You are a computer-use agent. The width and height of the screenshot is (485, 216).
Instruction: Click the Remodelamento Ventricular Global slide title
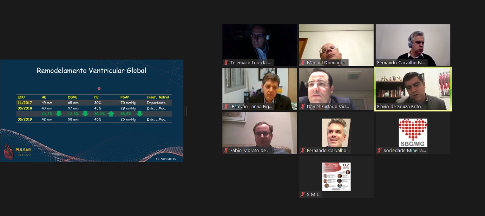click(x=91, y=70)
